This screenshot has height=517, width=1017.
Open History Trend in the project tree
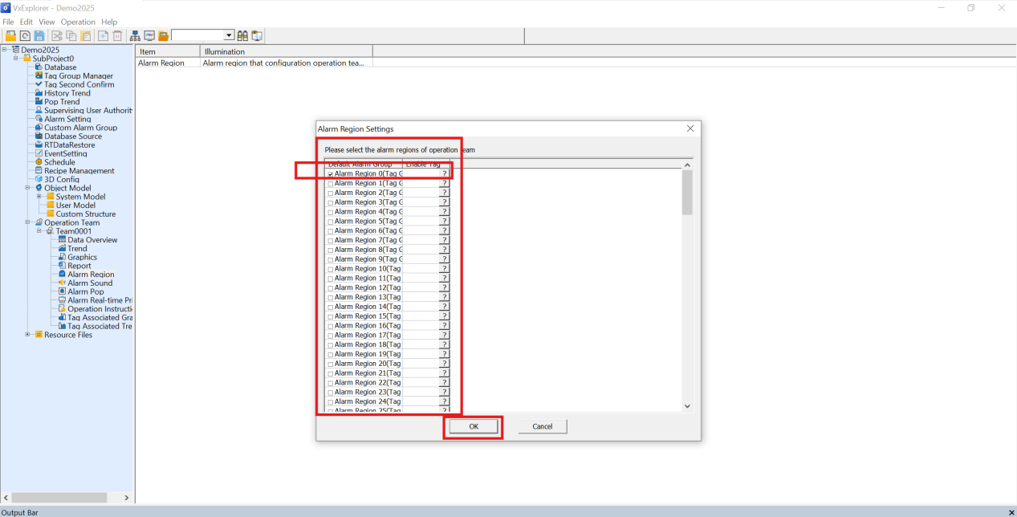(x=67, y=93)
